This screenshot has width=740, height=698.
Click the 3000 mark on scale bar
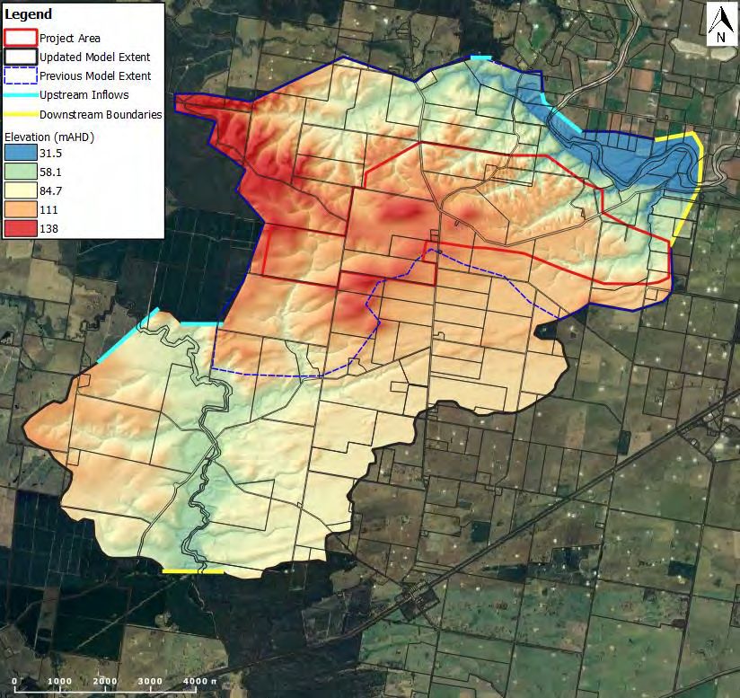pos(150,681)
